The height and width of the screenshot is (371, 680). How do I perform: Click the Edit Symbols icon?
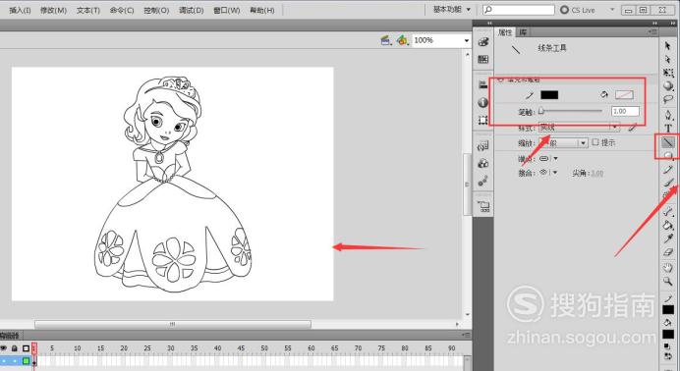click(x=402, y=40)
